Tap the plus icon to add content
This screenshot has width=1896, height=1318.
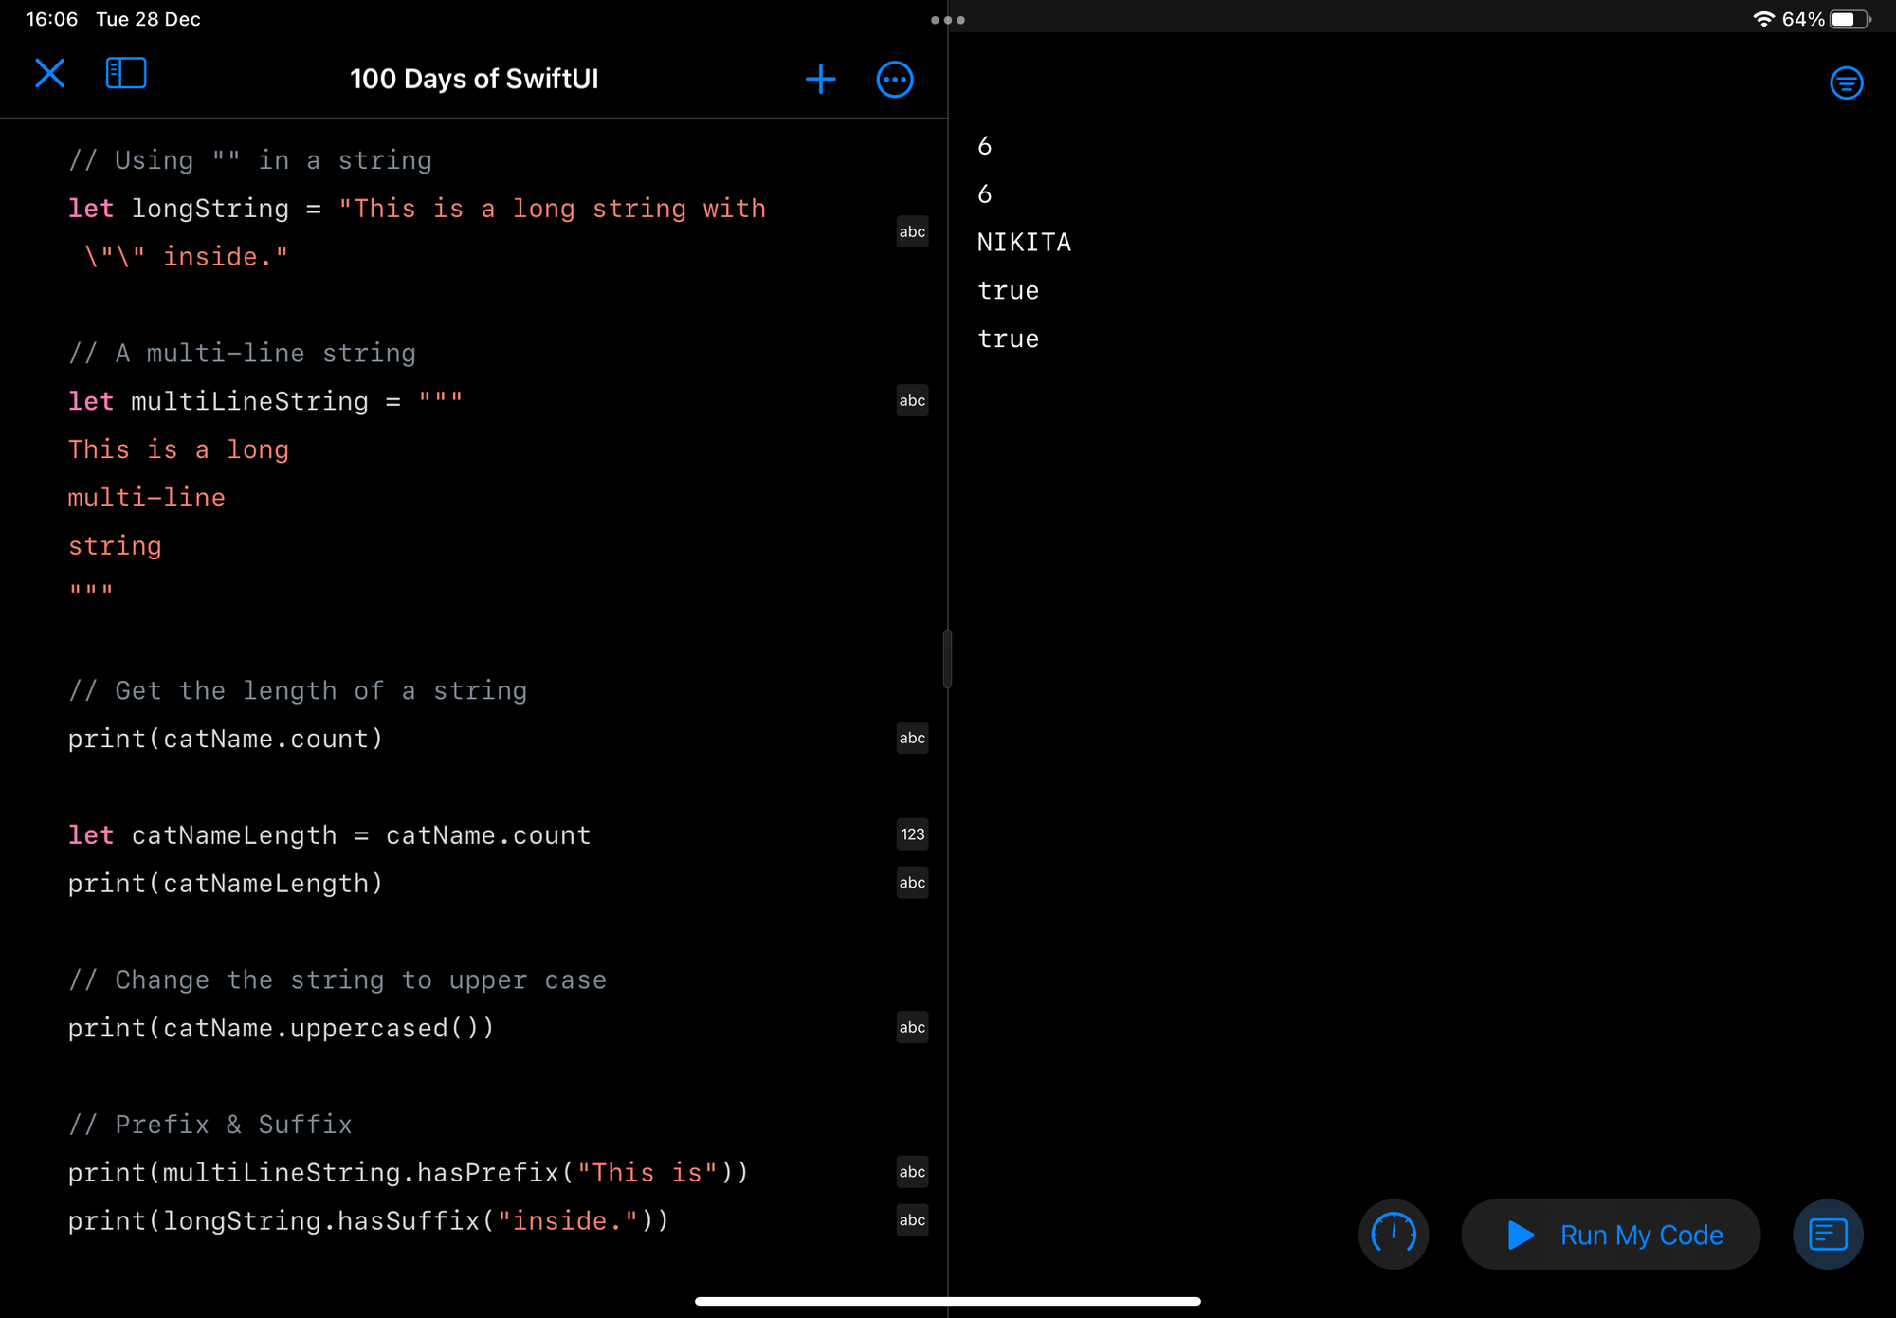click(x=820, y=80)
